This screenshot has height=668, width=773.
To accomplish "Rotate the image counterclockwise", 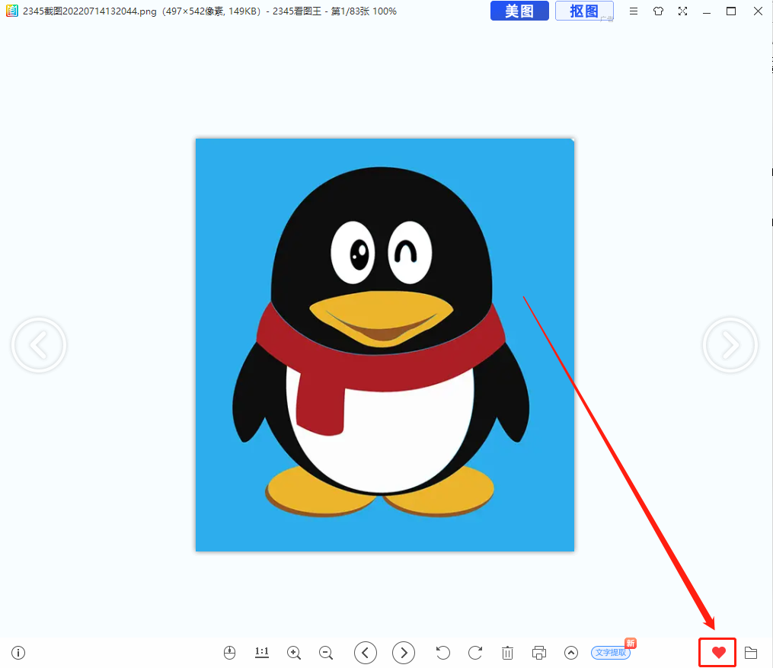I will (442, 653).
